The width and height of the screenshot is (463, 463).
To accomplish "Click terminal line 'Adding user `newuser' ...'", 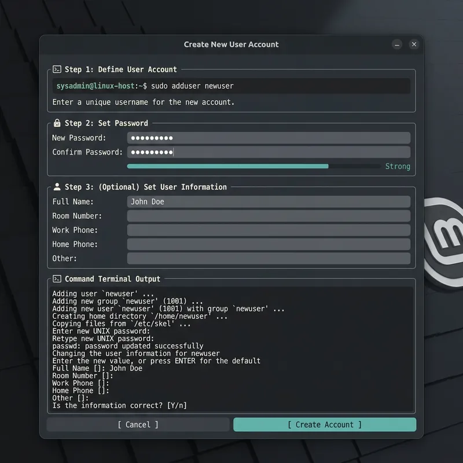I will pos(103,294).
